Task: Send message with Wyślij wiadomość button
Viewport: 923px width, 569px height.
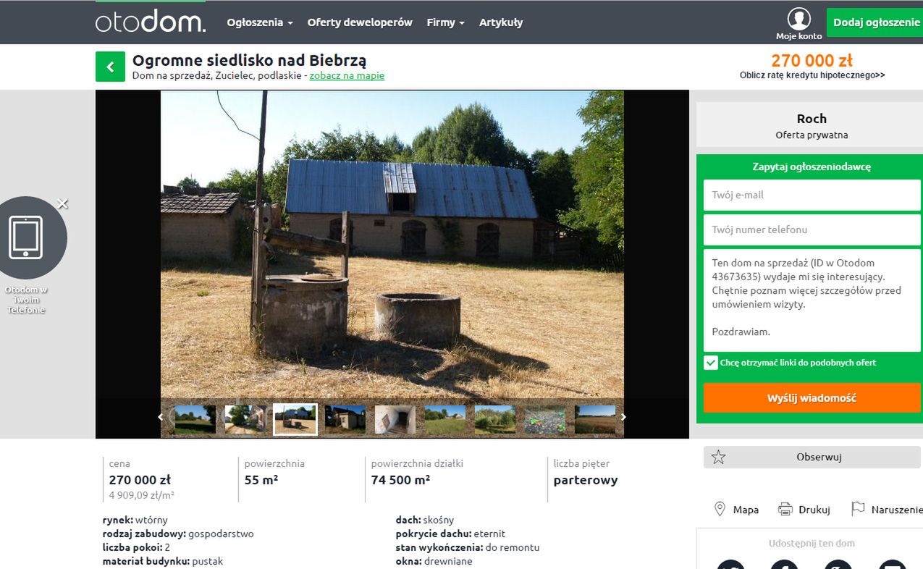Action: (812, 398)
